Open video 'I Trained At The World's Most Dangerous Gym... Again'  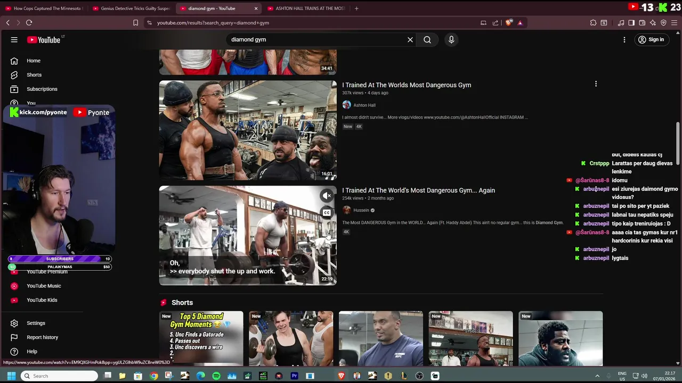tap(418, 190)
